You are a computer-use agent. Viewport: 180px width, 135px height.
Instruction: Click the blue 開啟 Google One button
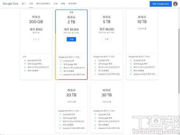tap(160, 4)
